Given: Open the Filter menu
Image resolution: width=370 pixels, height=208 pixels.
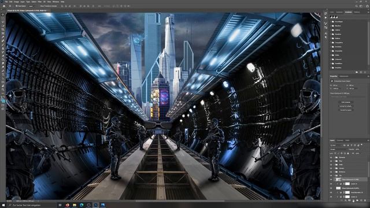Looking at the screenshot, I should 40,2.
